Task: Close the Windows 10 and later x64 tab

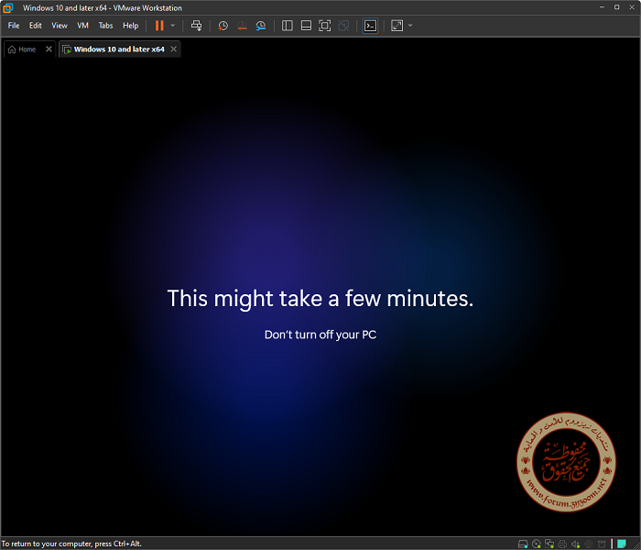Action: pos(174,49)
